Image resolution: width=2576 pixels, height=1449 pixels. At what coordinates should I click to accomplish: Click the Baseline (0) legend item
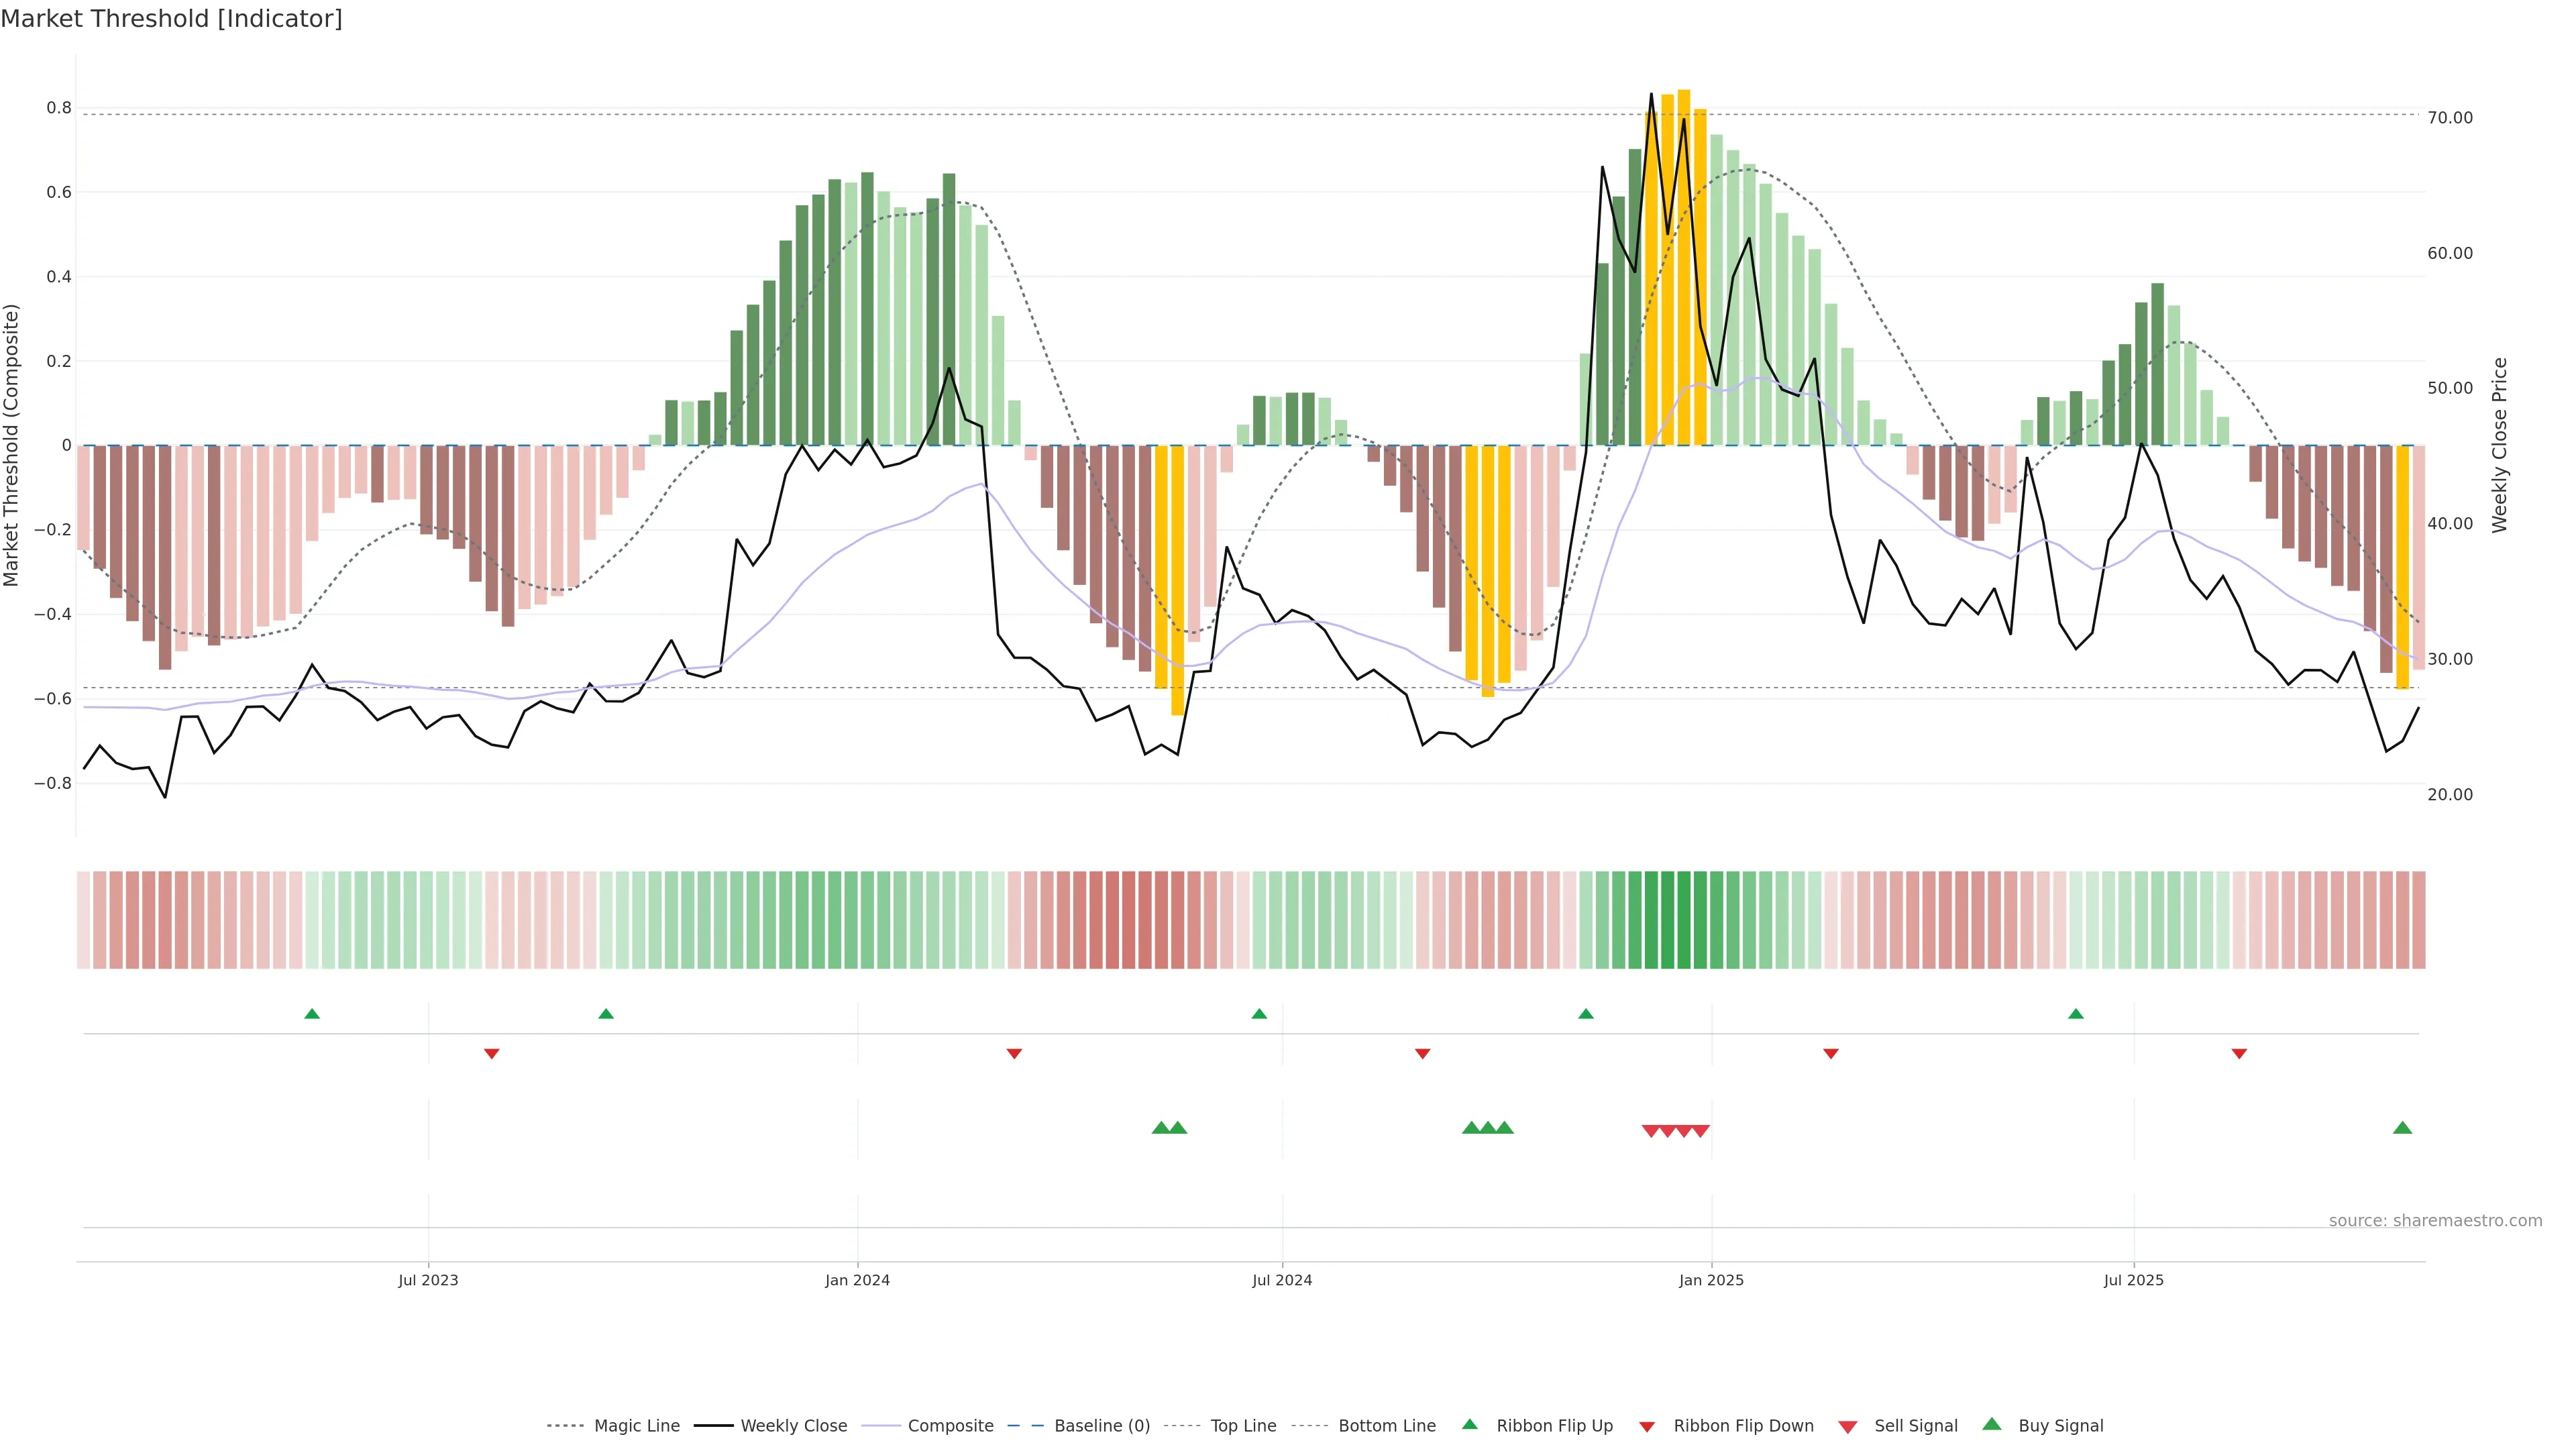pyautogui.click(x=1101, y=1426)
